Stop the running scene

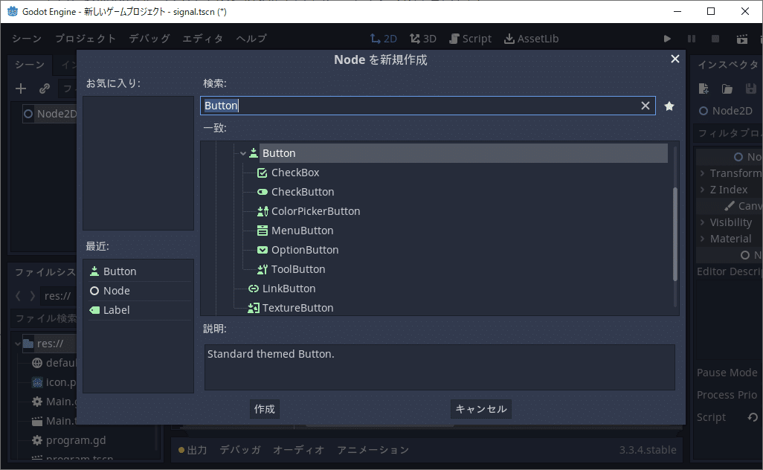[x=715, y=39]
